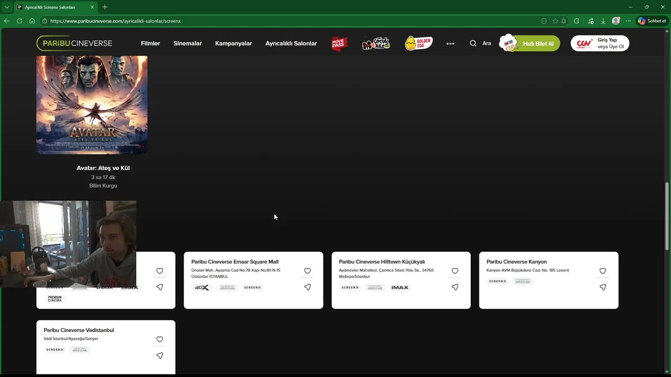Image resolution: width=671 pixels, height=377 pixels.
Task: Open the Golden Egg icon
Action: pyautogui.click(x=418, y=43)
